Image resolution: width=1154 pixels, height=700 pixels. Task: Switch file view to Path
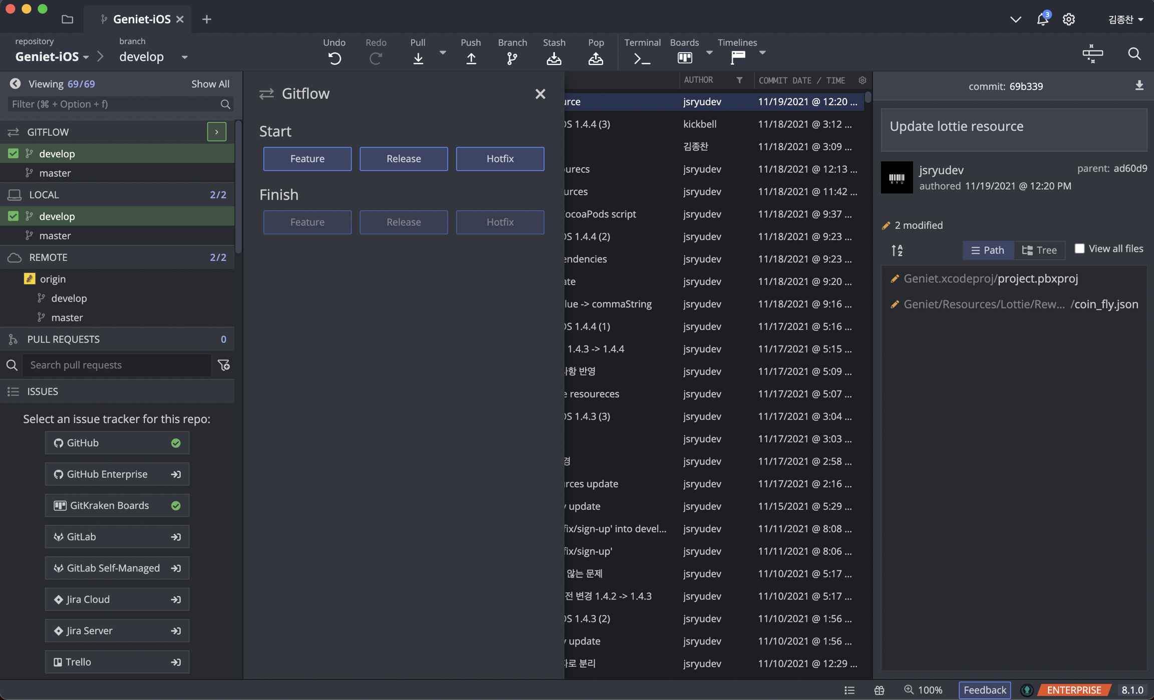pos(988,250)
